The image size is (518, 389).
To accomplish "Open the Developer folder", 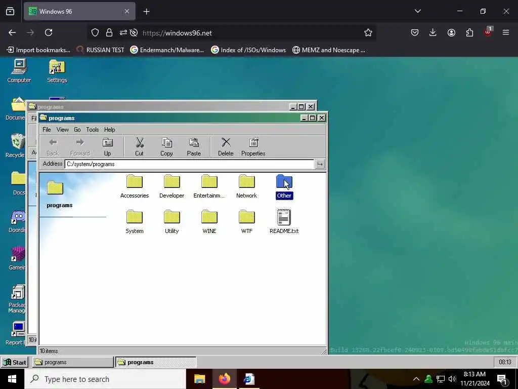I will (x=172, y=186).
